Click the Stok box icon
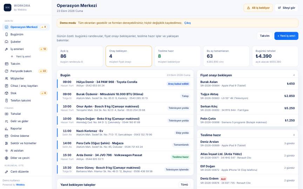Viewport: 303px width, 189px height. [x=6, y=93]
